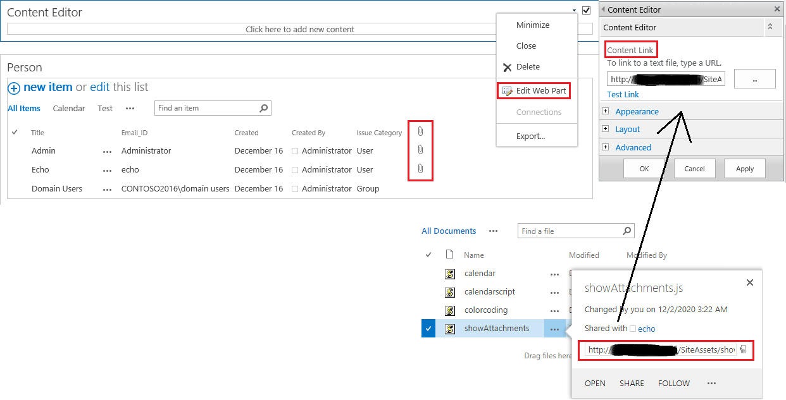This screenshot has height=400, width=786.
Task: Click the search magnifier in Find a file
Action: pyautogui.click(x=626, y=230)
